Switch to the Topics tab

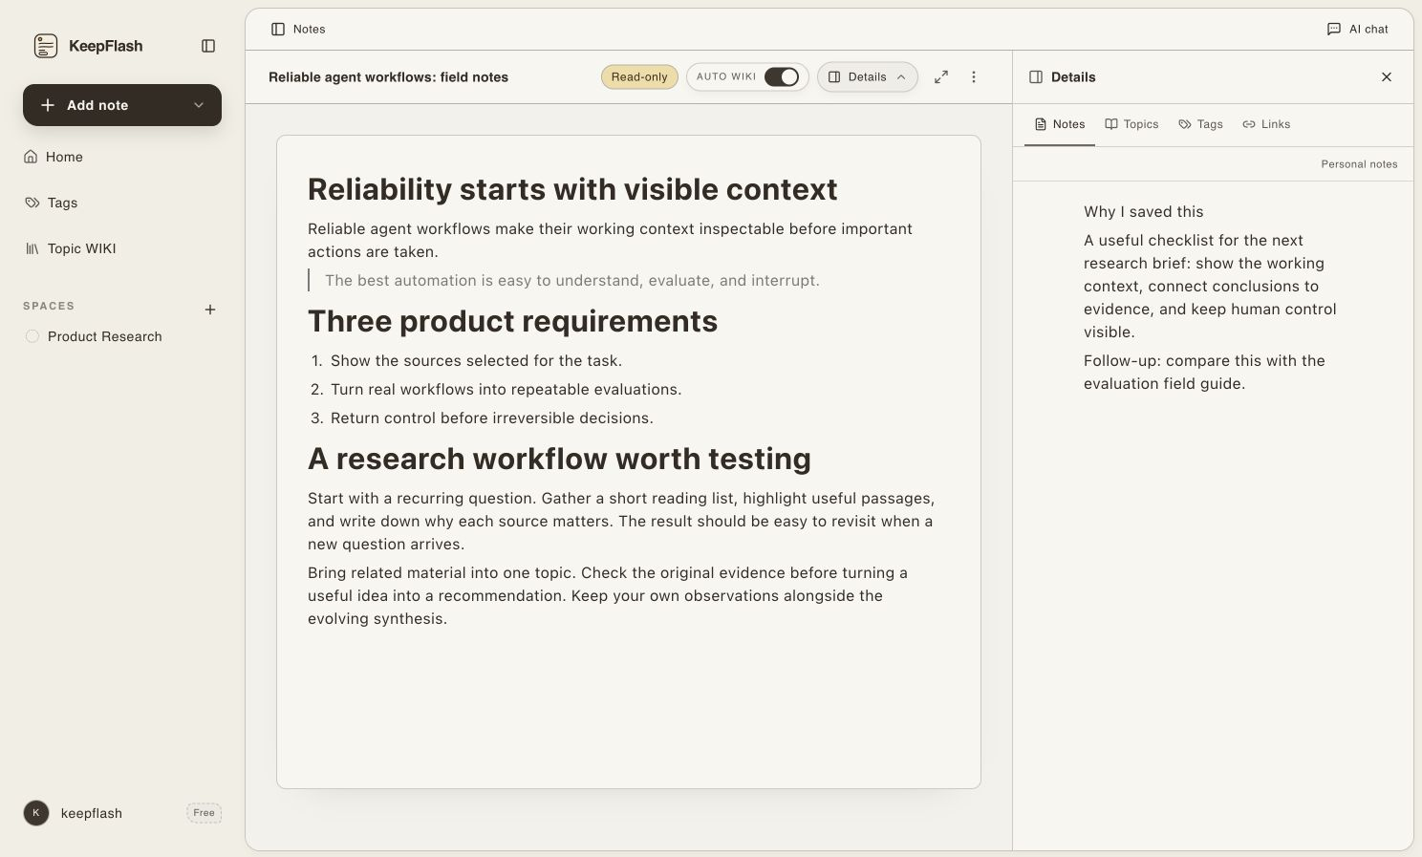click(1131, 124)
